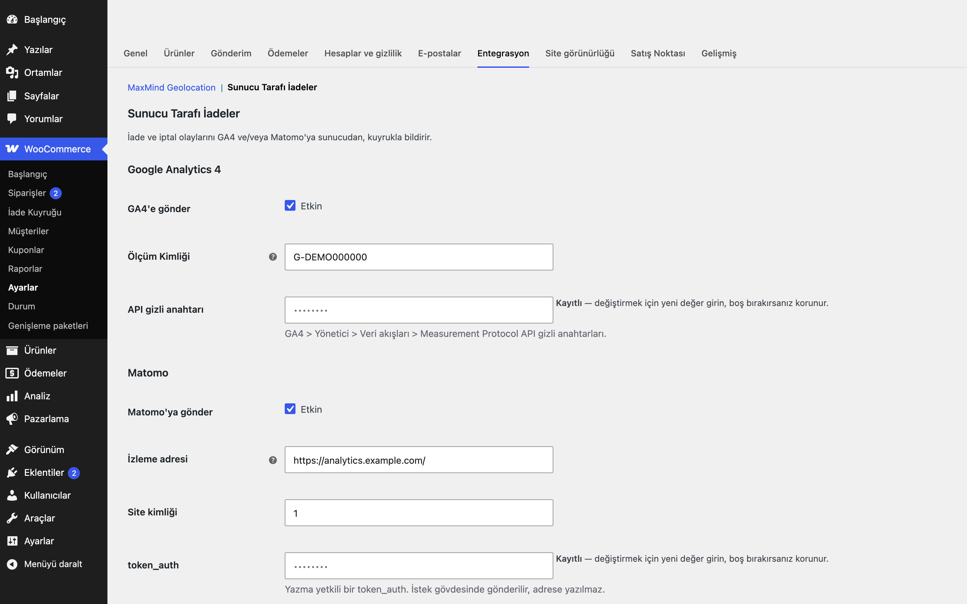Uncheck the GA4'e gönder Etkin checkbox

(x=290, y=205)
